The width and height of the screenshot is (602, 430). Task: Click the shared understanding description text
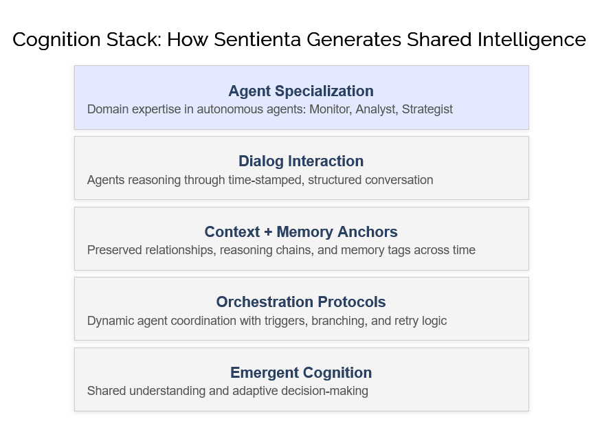click(227, 391)
